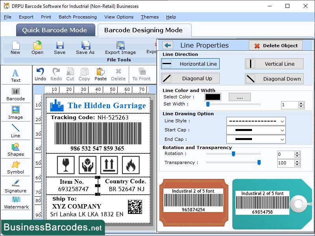The height and width of the screenshot is (236, 315).
Task: Select Vertical Line direction
Action: click(x=274, y=64)
